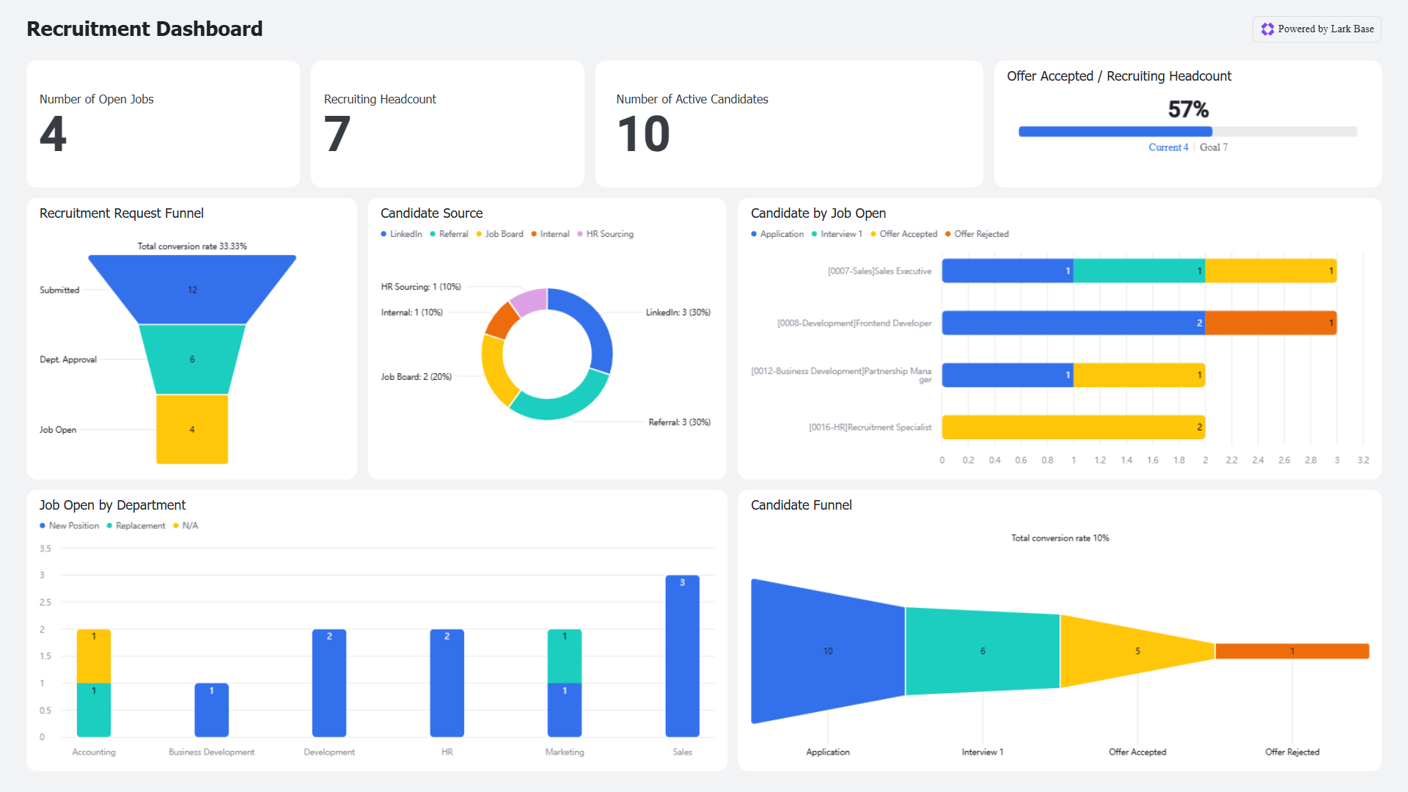
Task: Click the Number of Open Jobs card
Action: click(x=163, y=124)
